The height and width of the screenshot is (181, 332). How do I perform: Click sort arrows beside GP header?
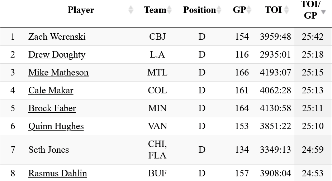[x=248, y=10]
